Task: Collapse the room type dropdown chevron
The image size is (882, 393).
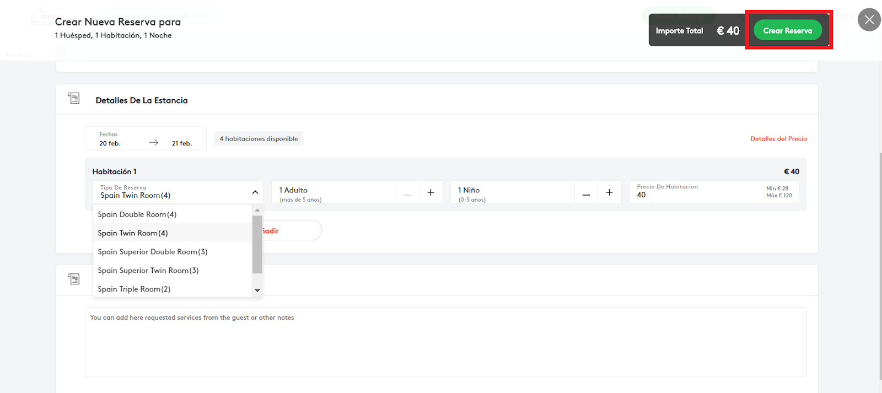Action: coord(255,192)
